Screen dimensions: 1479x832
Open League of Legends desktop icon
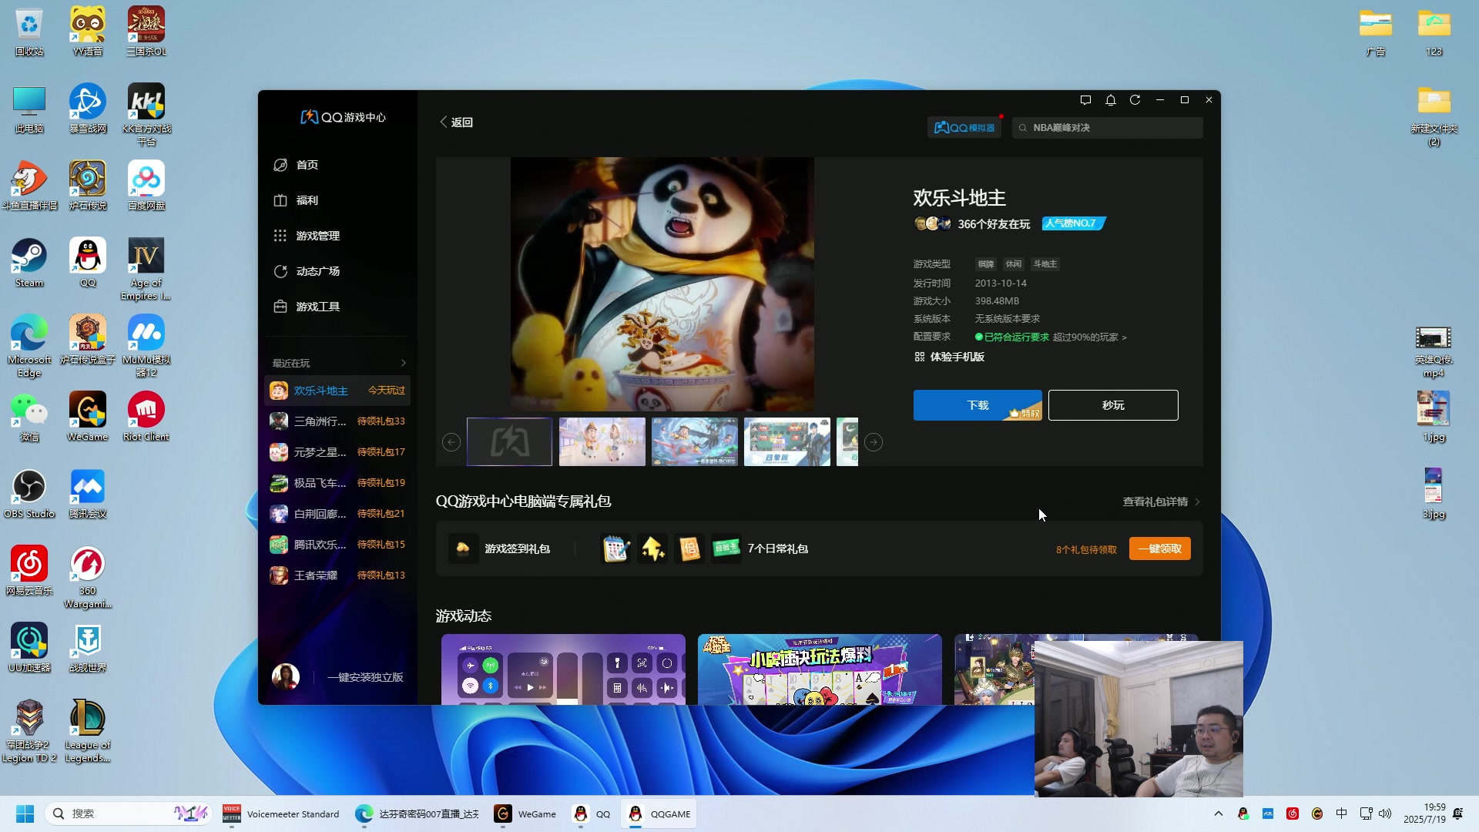pos(88,732)
